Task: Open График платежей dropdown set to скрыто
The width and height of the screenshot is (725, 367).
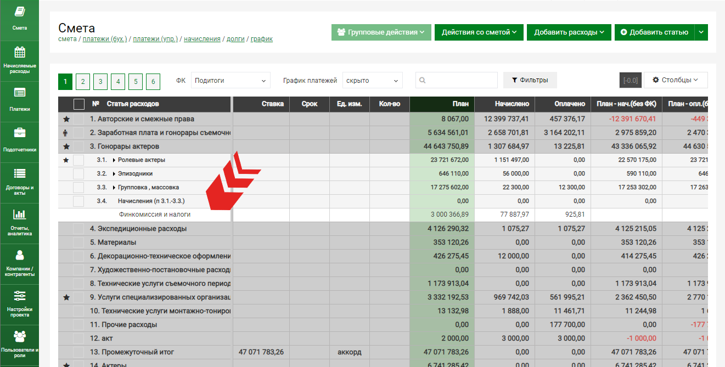Action: tap(372, 81)
